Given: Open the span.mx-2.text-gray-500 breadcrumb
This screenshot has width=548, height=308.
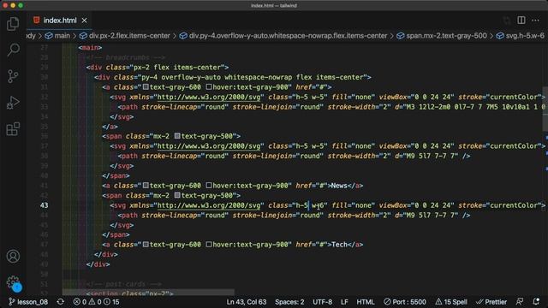Looking at the screenshot, I should (442, 36).
